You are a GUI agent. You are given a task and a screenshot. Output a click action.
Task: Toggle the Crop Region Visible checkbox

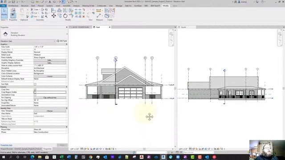pos(35,92)
